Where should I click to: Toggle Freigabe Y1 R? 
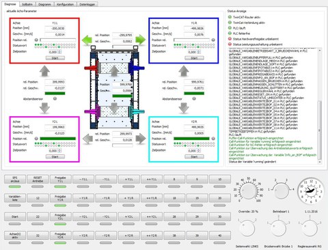(x=60, y=198)
